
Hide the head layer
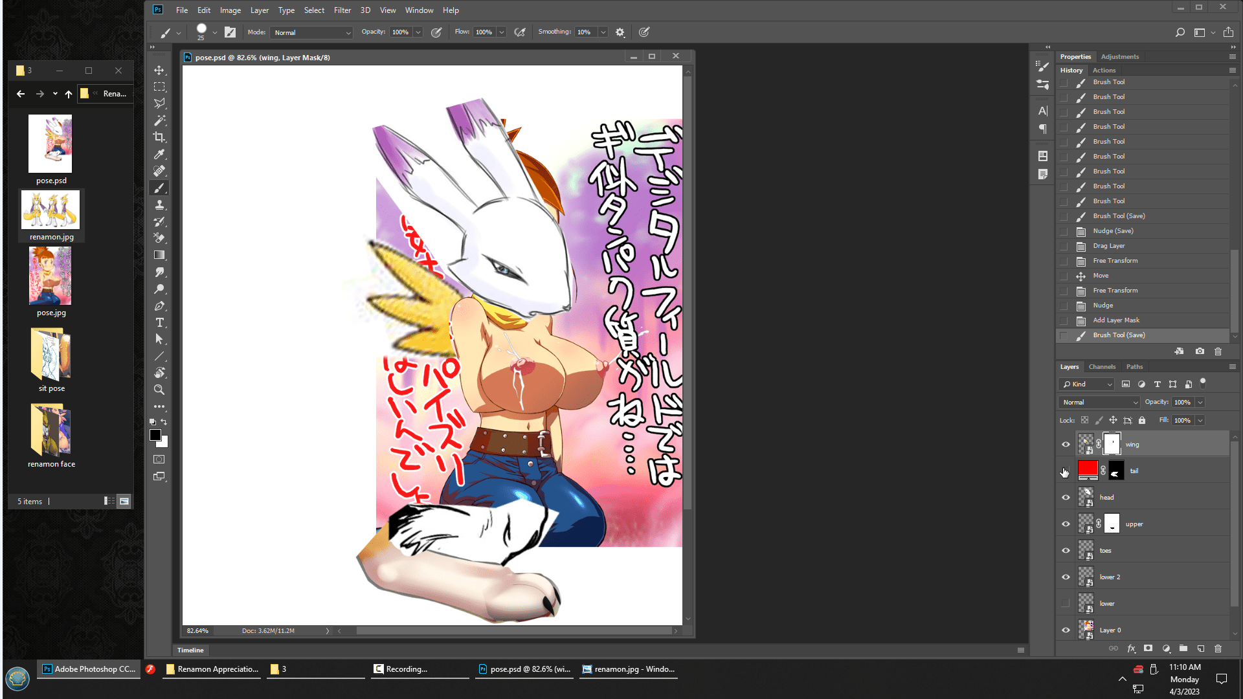[1066, 498]
